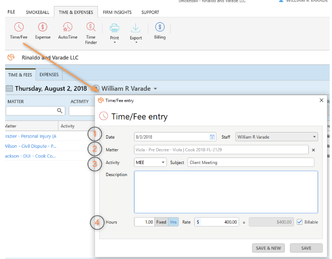Click the Activity column header
The image size is (332, 259).
(x=77, y=126)
